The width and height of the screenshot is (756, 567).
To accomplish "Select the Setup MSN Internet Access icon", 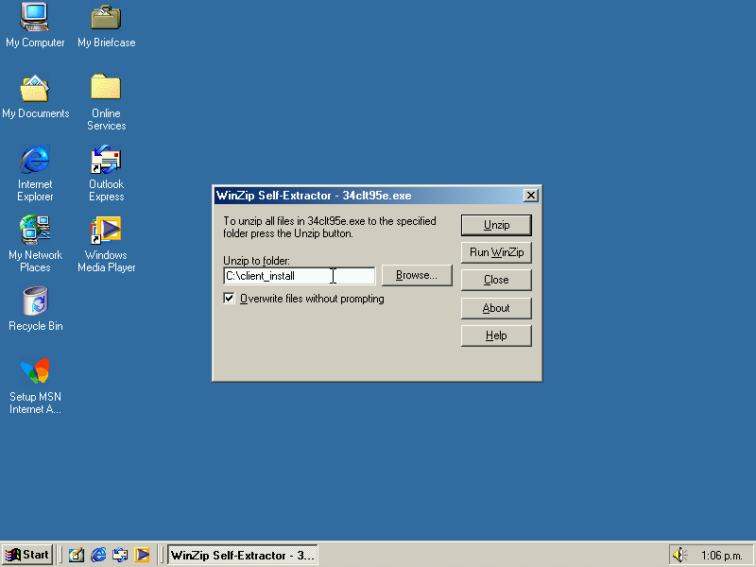I will coord(35,386).
